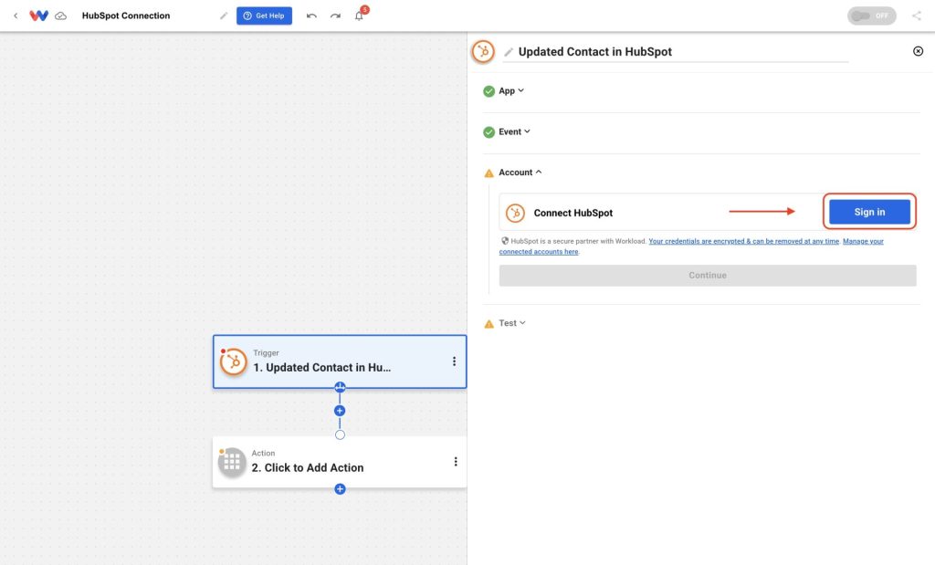Screen dimensions: 935x565
Task: Open the Action step options menu
Action: [x=456, y=462]
